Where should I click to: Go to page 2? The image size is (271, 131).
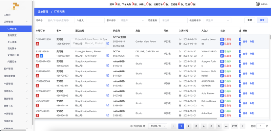(189, 126)
